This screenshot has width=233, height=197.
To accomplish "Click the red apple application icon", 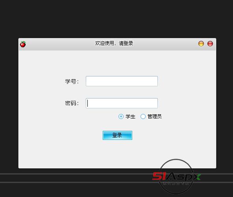I will [23, 44].
